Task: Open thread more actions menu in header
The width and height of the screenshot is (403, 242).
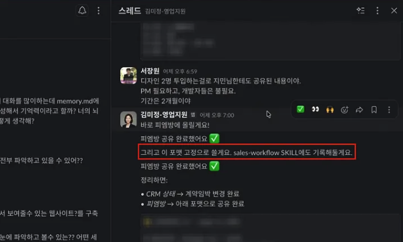Action: click(x=377, y=11)
